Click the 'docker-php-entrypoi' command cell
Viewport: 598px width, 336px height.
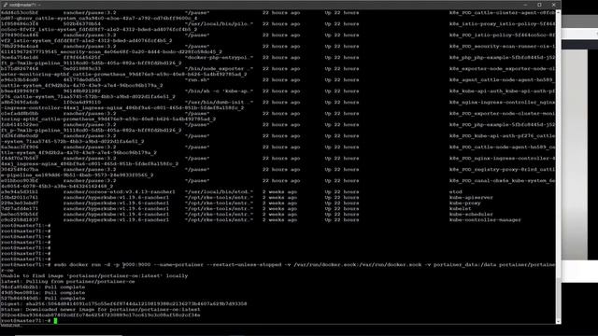point(219,58)
